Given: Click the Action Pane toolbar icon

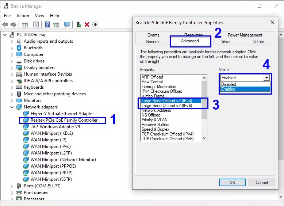Looking at the screenshot, I should coord(56,24).
